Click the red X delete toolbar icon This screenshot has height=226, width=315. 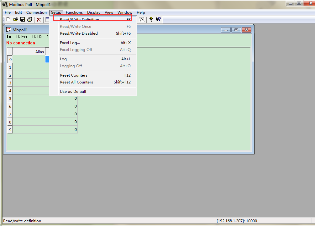tap(39, 19)
